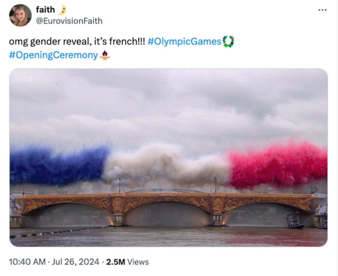Click the laurel wreath hashtag emoji
Image resolution: width=338 pixels, height=276 pixels.
click(x=228, y=41)
